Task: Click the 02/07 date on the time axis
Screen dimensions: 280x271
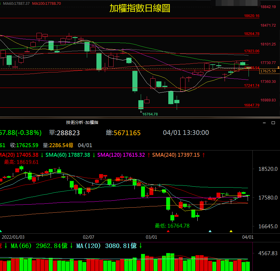Action: click(x=89, y=237)
